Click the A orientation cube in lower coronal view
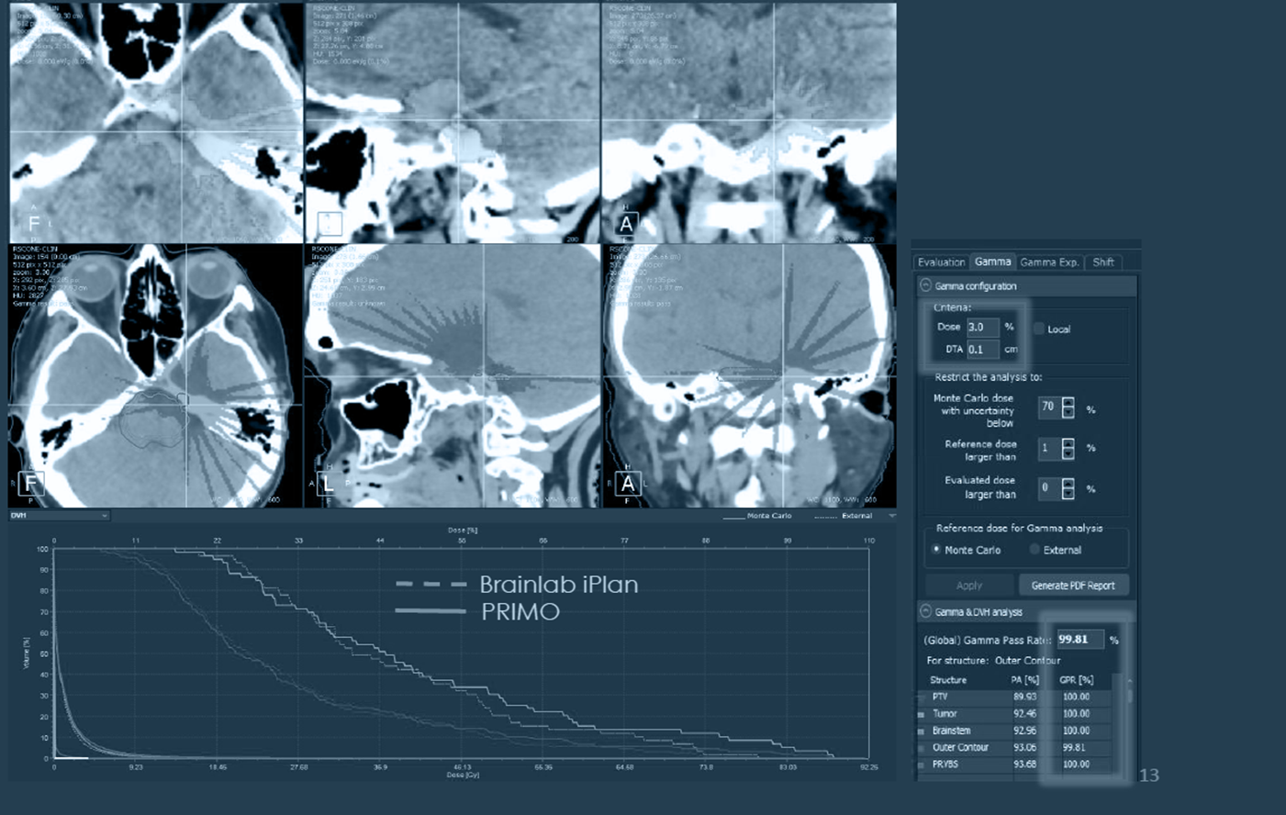Image resolution: width=1286 pixels, height=815 pixels. [628, 484]
